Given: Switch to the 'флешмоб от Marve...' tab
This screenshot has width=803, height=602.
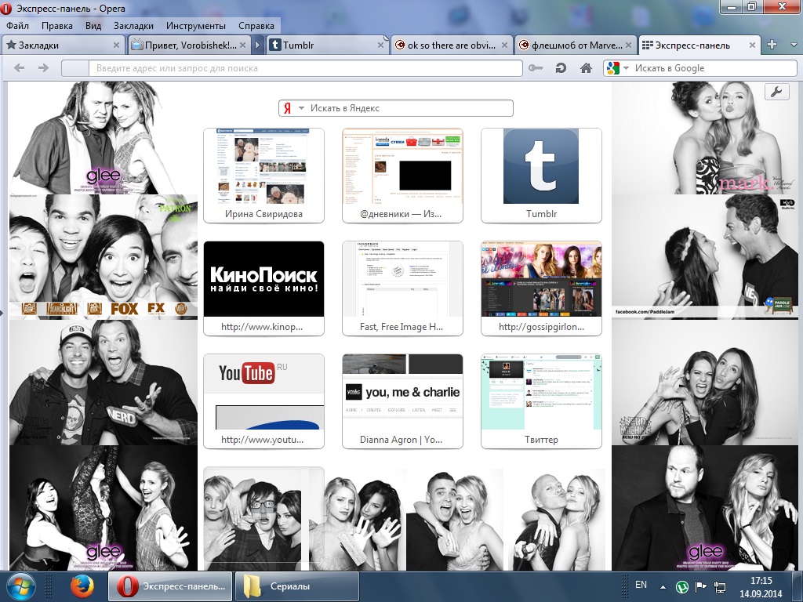Looking at the screenshot, I should tap(576, 45).
